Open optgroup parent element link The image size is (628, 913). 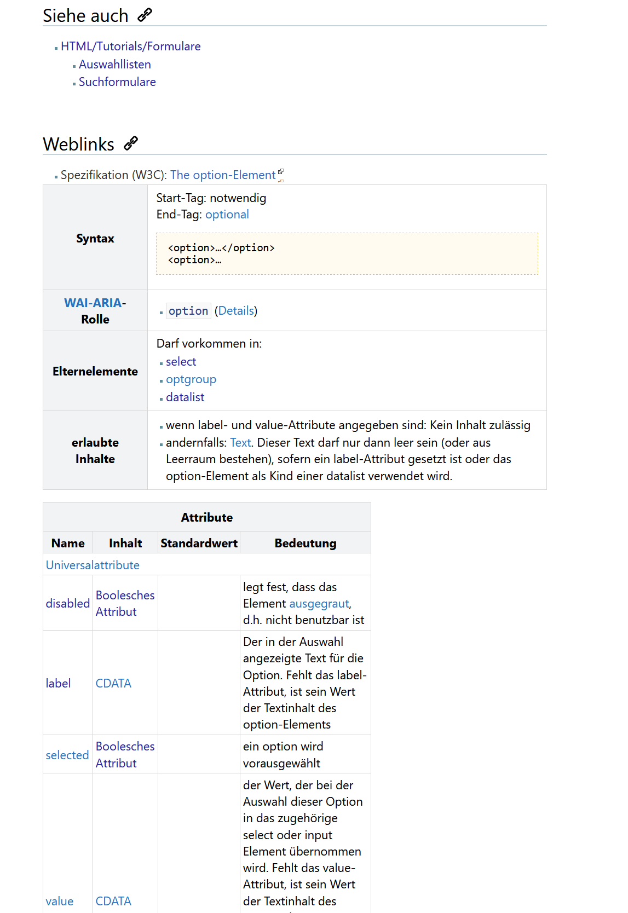pyautogui.click(x=191, y=379)
